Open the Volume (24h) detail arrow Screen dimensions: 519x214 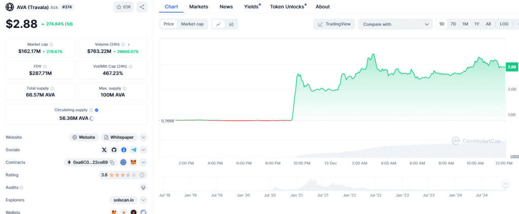point(129,44)
